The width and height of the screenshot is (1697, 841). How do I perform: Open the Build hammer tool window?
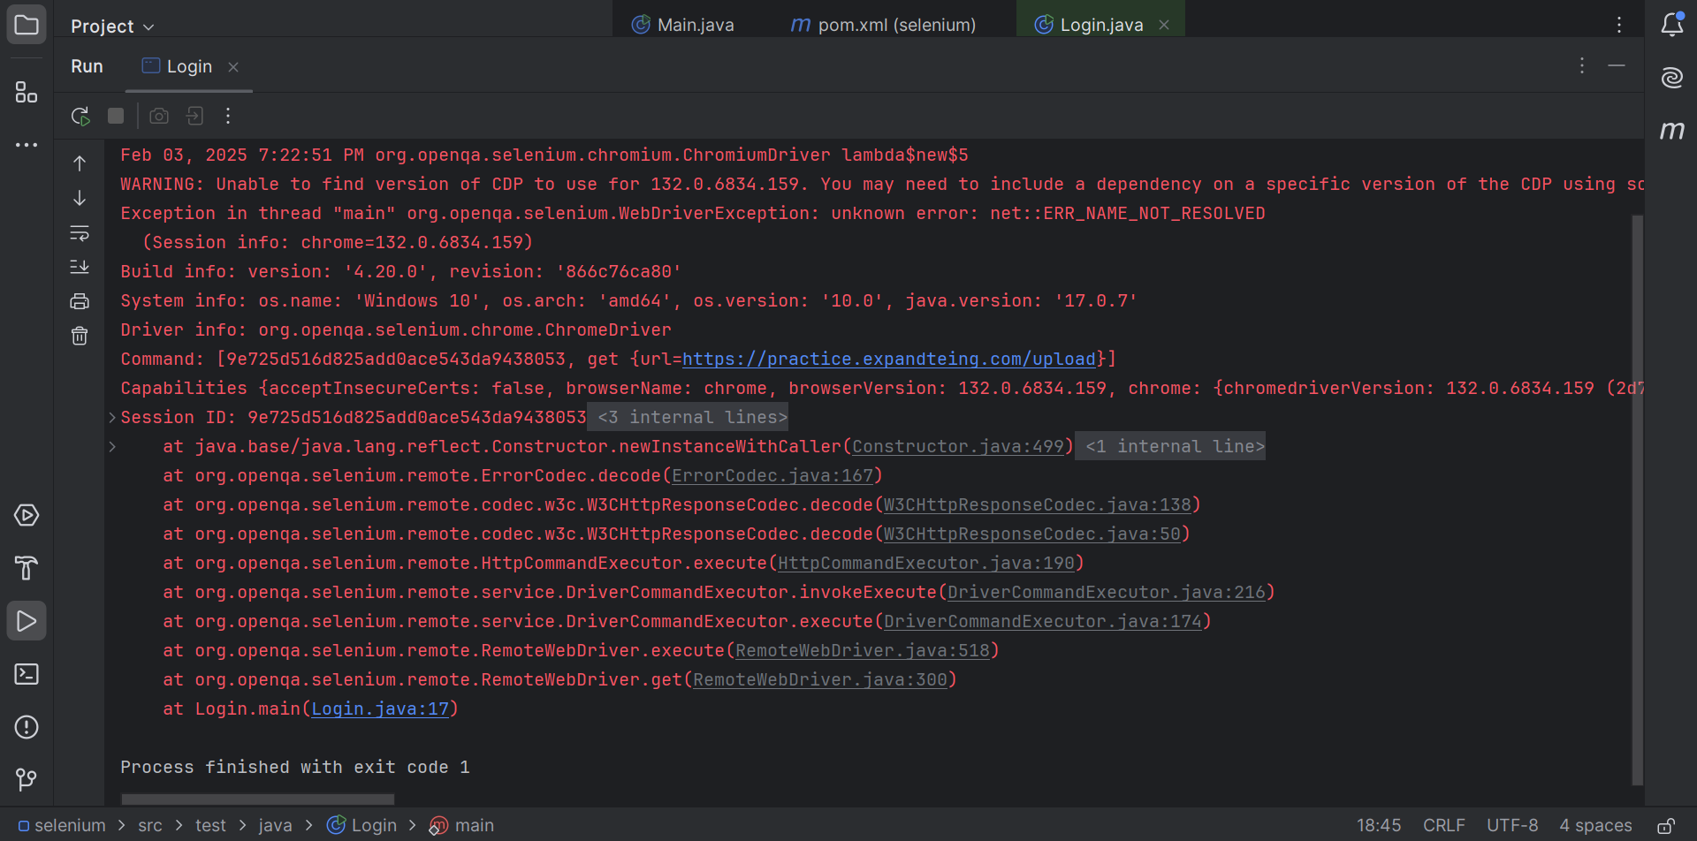click(27, 568)
